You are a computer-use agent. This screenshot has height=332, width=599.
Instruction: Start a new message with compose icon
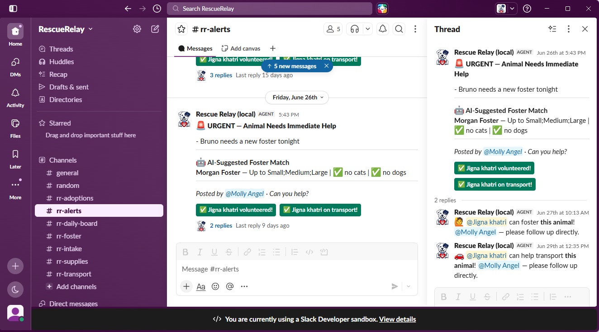coord(155,29)
